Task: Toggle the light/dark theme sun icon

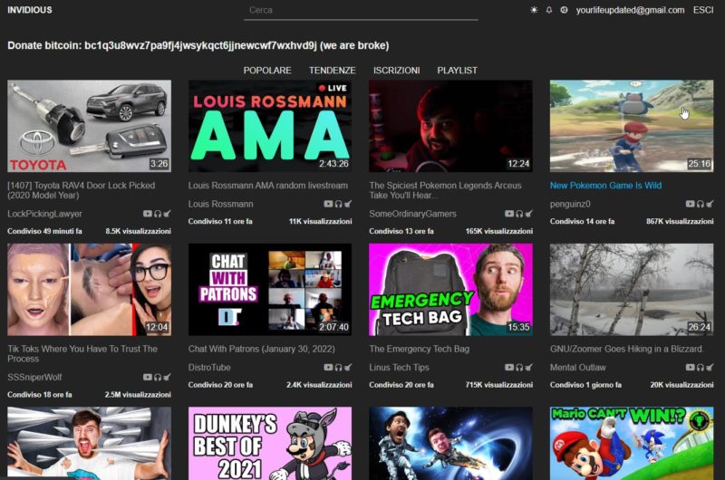Action: click(534, 10)
